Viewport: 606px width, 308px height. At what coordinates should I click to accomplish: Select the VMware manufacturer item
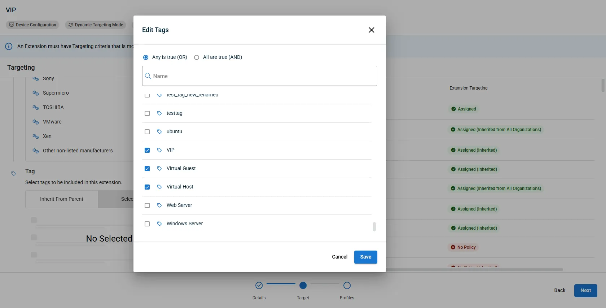[x=52, y=122]
